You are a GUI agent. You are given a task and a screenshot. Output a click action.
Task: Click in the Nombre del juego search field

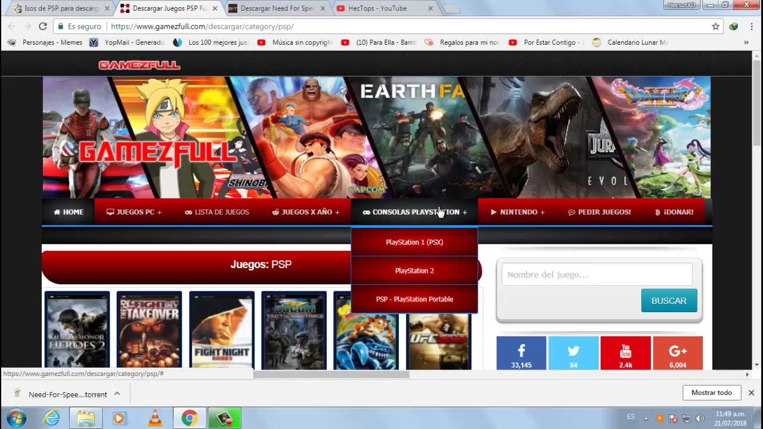[597, 275]
